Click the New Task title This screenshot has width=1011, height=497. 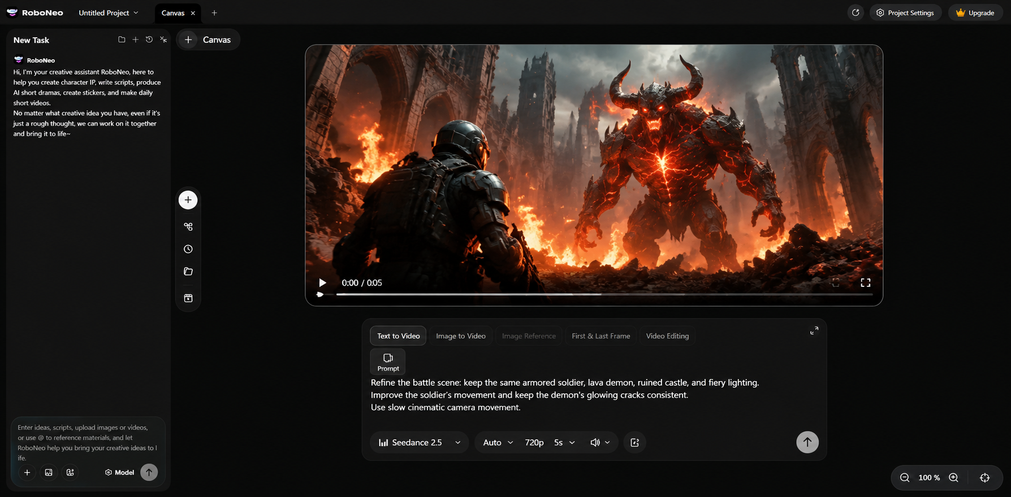click(x=31, y=40)
